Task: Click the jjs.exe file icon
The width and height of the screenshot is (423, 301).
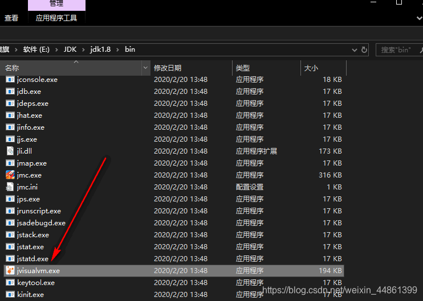Action: [x=10, y=139]
